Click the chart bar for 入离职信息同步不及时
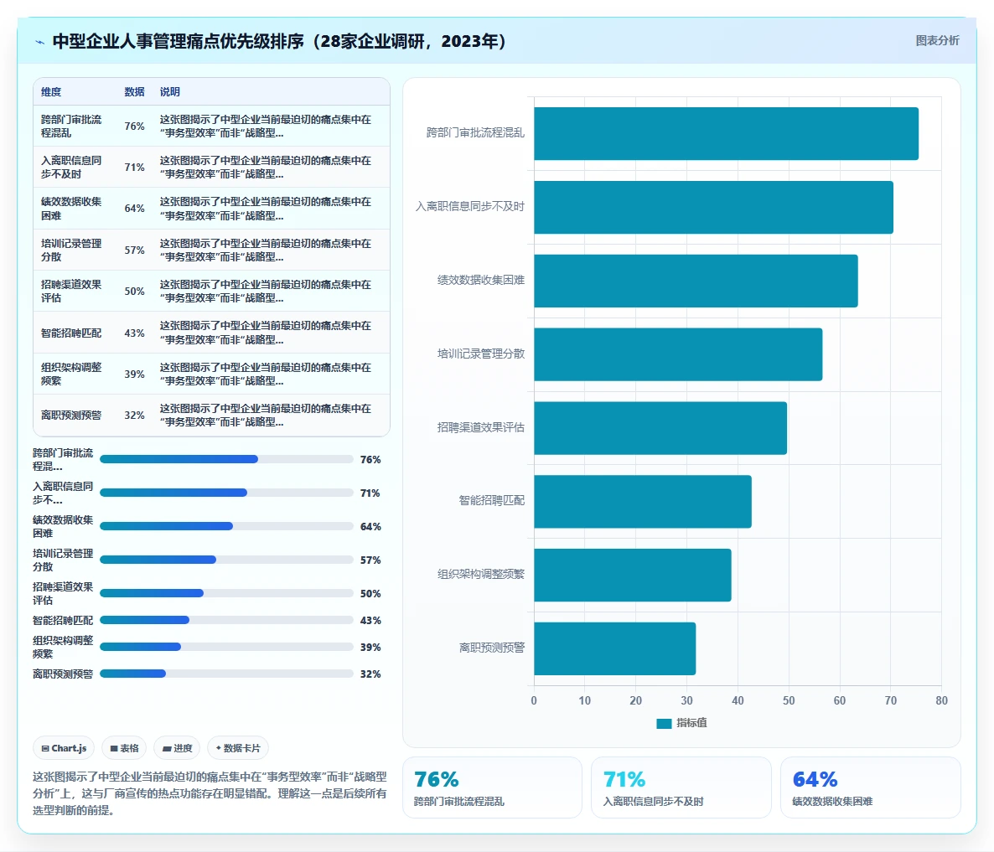The width and height of the screenshot is (994, 852). pos(714,207)
